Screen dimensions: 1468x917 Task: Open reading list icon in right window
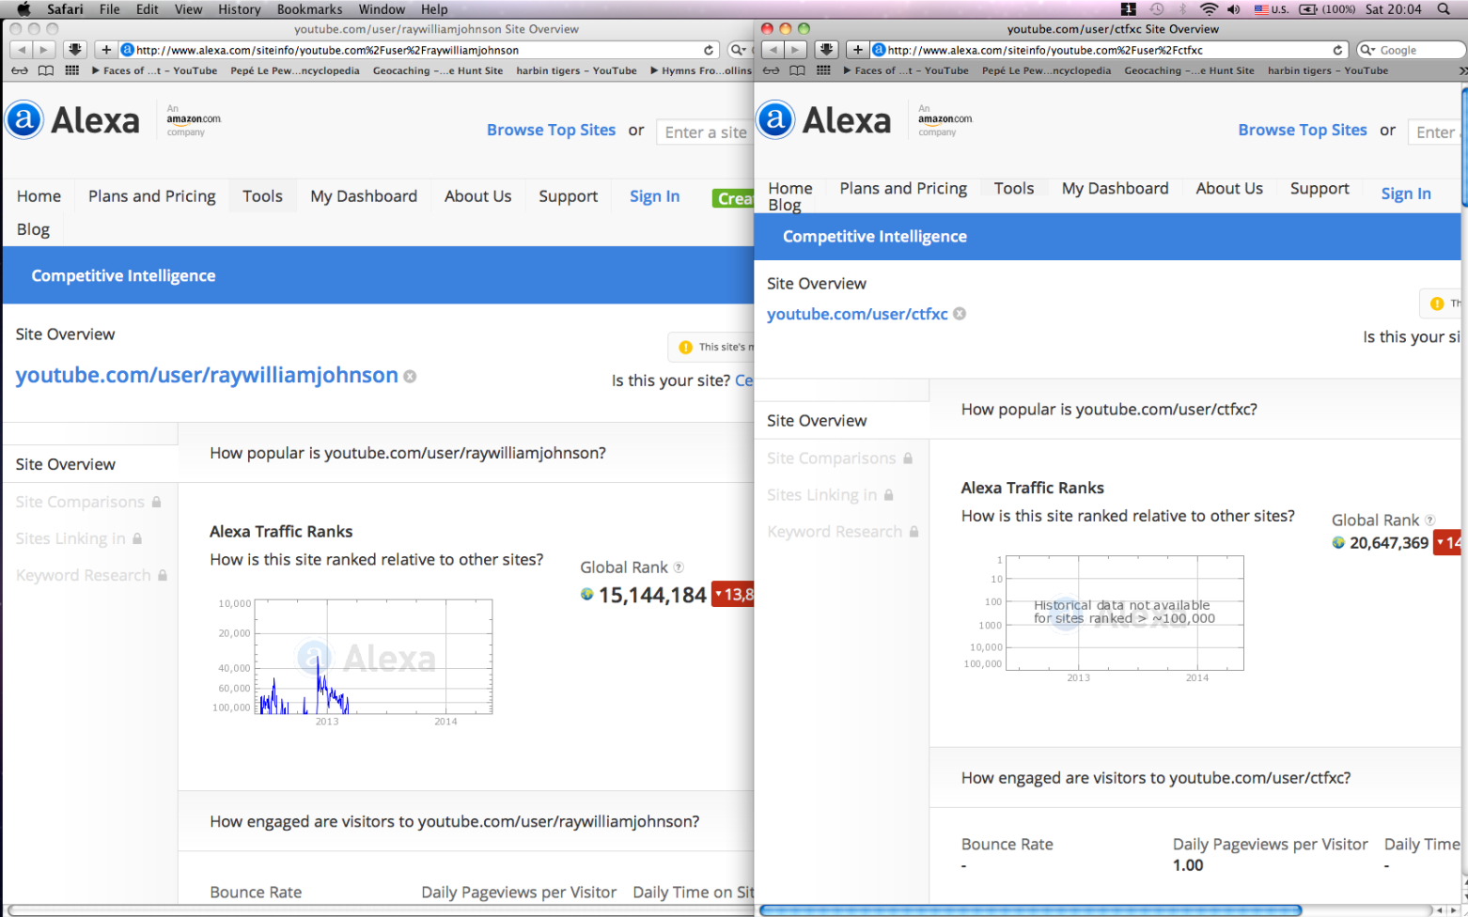coord(771,70)
